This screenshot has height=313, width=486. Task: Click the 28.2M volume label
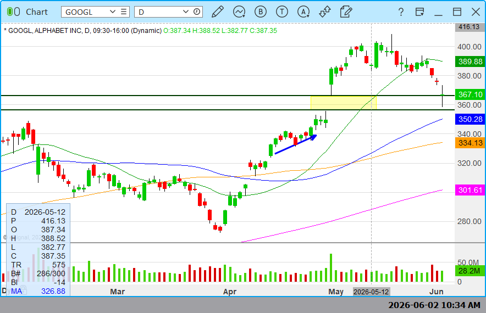tap(470, 271)
